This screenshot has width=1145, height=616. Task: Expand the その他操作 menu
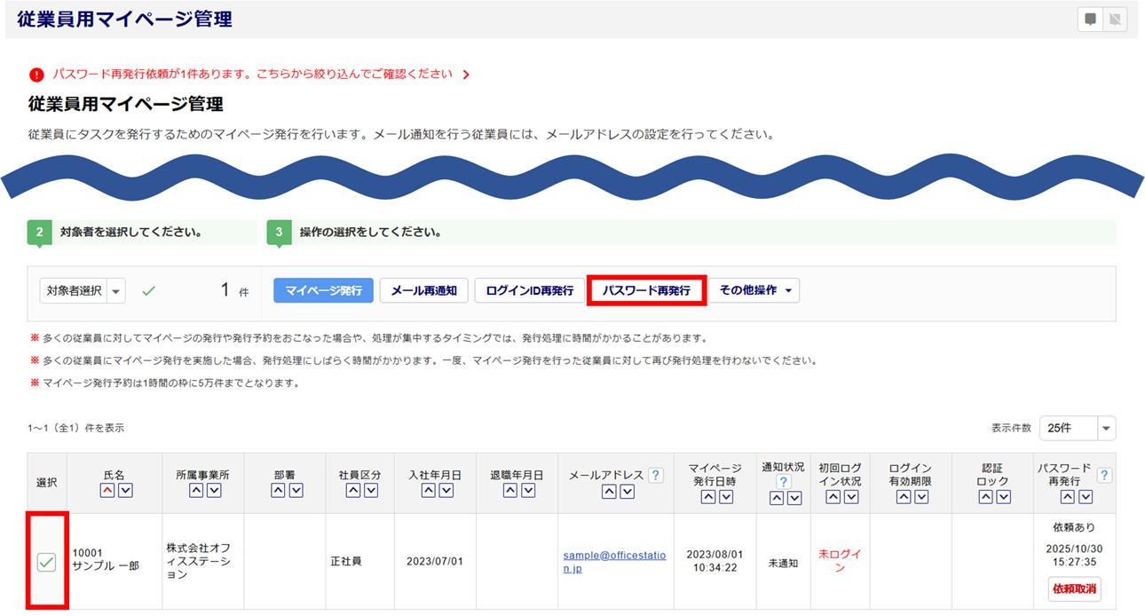click(x=754, y=290)
